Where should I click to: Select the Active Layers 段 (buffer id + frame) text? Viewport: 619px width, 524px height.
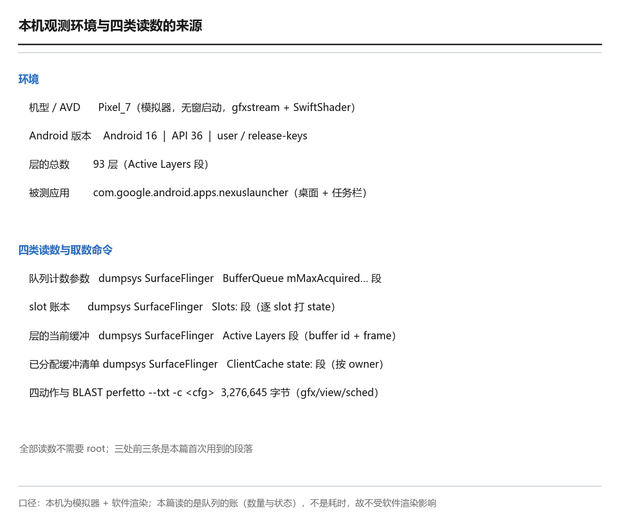point(309,336)
